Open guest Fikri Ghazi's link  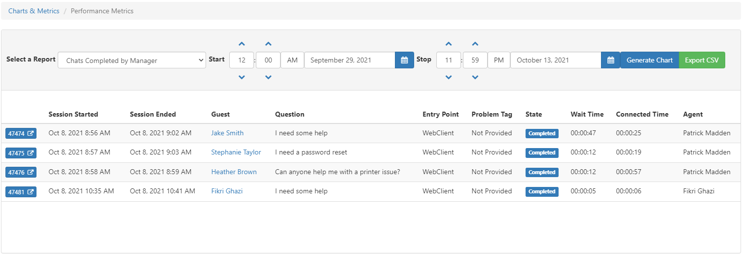pos(227,191)
